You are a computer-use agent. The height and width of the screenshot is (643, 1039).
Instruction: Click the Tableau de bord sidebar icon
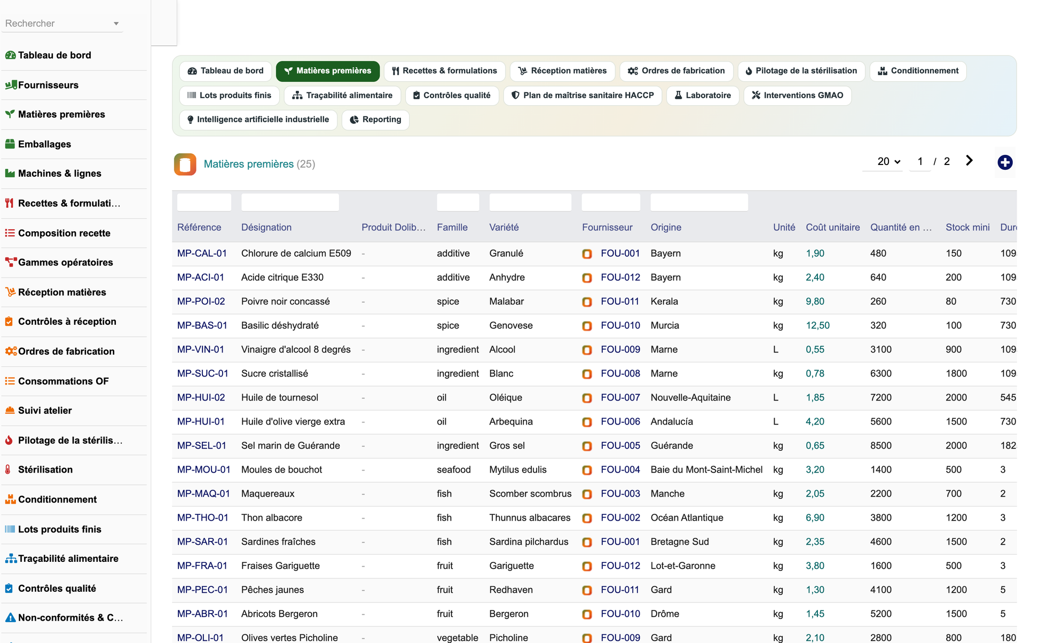click(x=10, y=55)
